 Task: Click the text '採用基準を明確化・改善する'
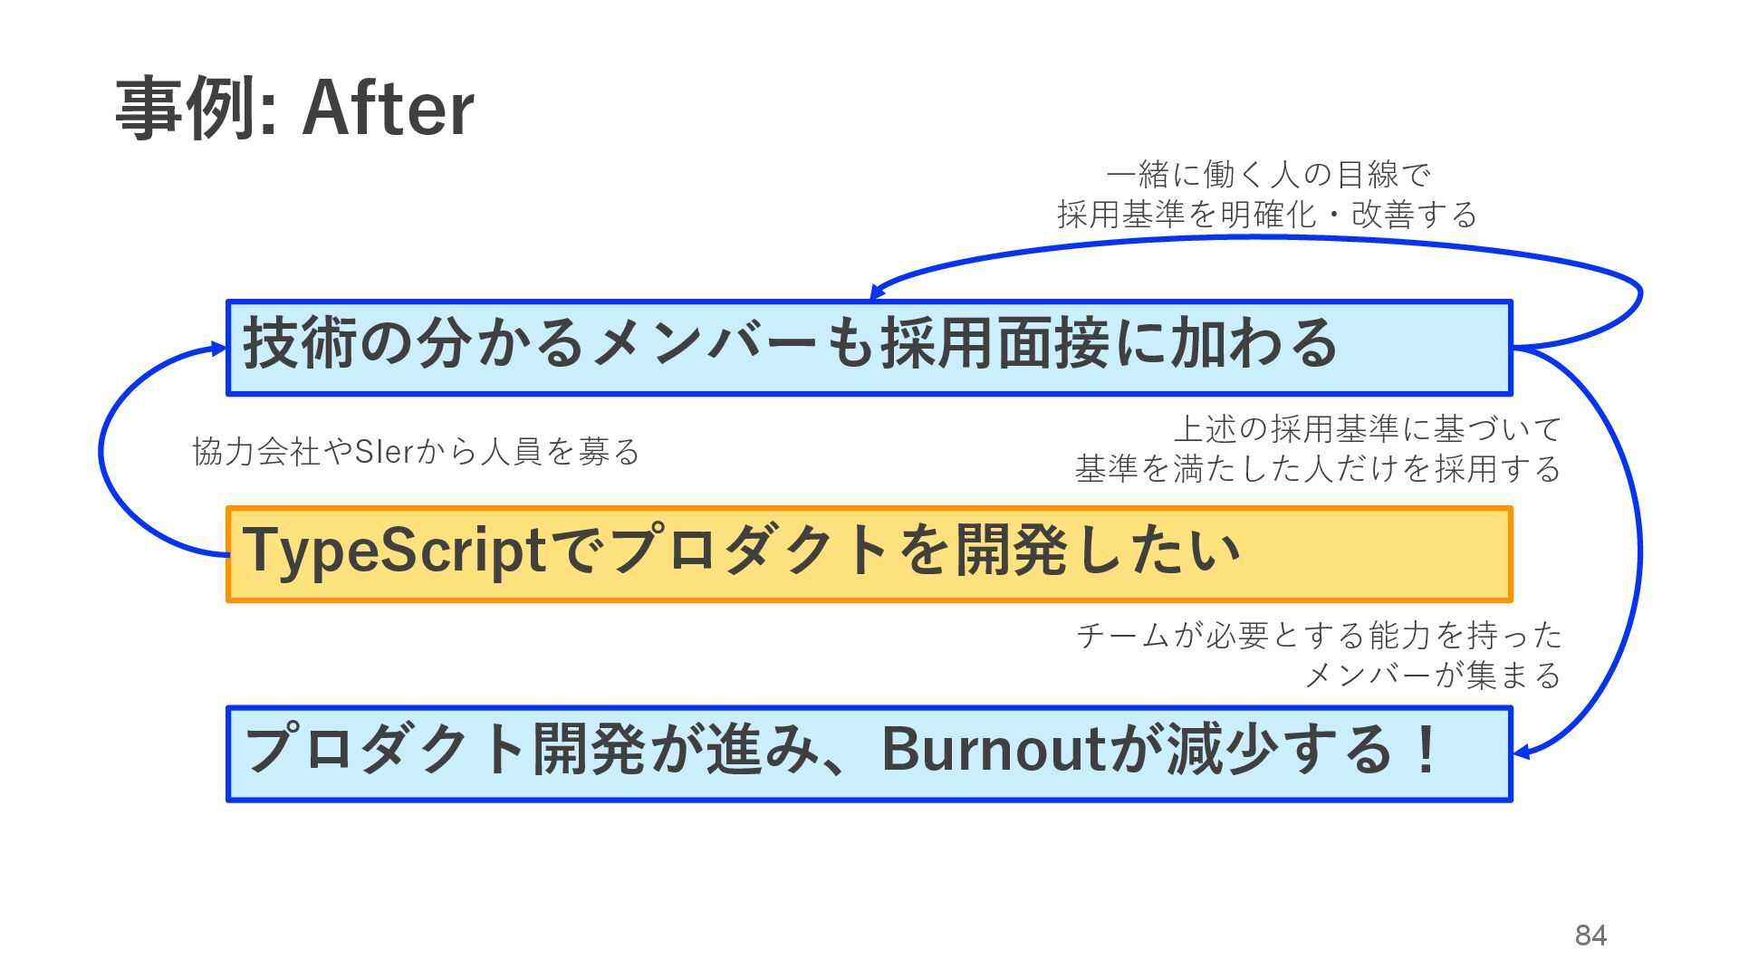pyautogui.click(x=1267, y=215)
